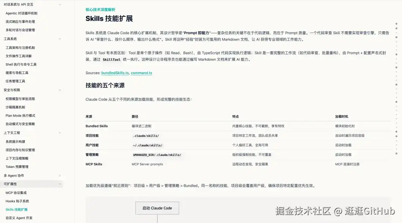Open 系统提示构建 page

[x=15, y=141]
